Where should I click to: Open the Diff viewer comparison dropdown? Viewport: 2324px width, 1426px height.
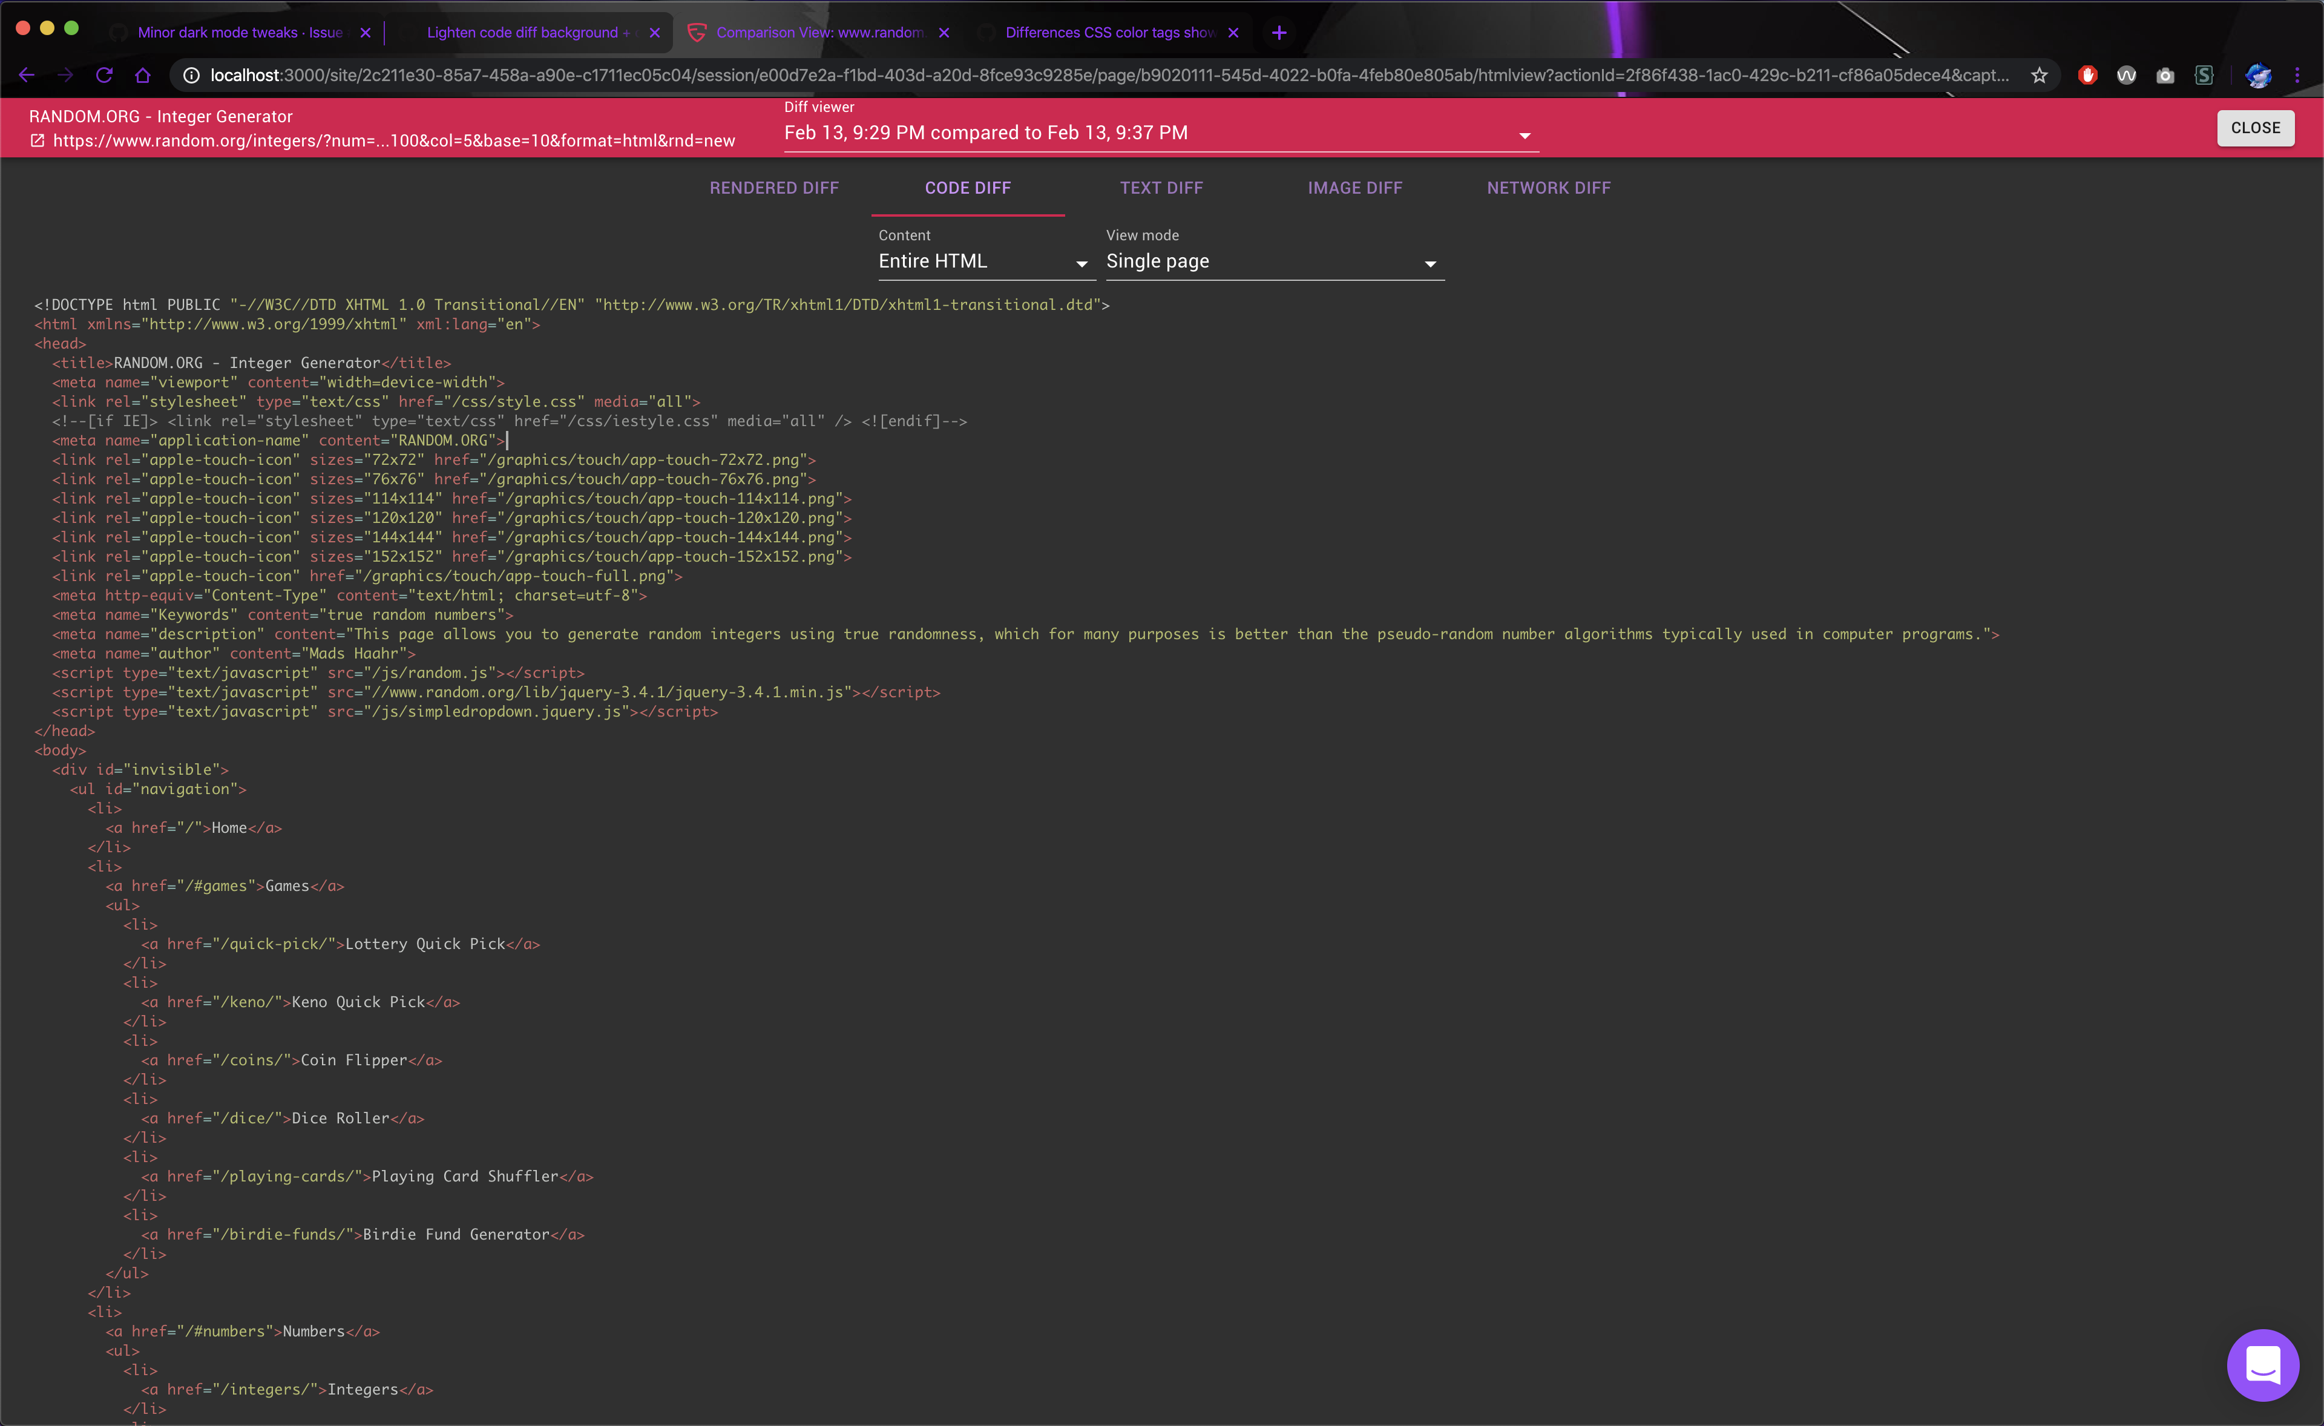1525,135
